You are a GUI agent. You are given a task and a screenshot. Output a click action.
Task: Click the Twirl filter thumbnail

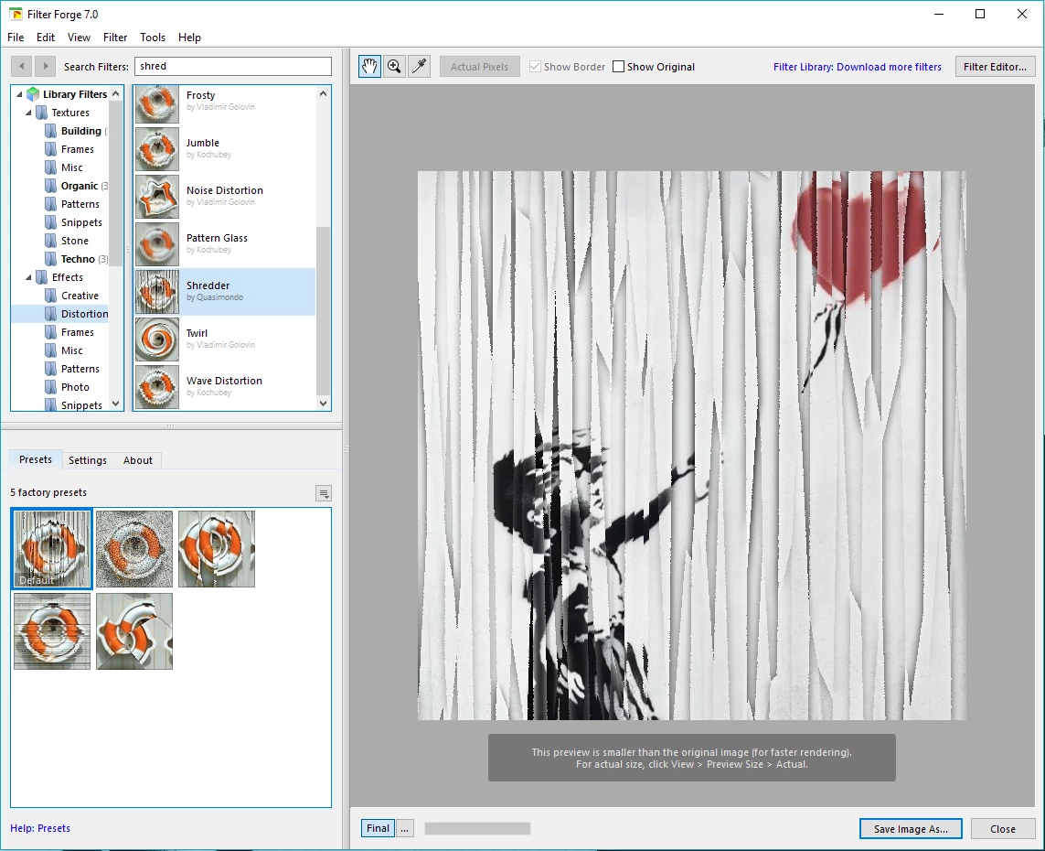[157, 339]
